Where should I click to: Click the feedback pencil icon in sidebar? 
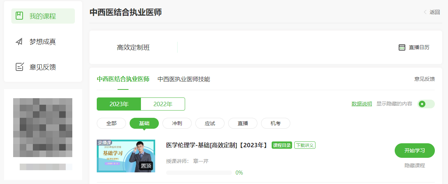19,67
